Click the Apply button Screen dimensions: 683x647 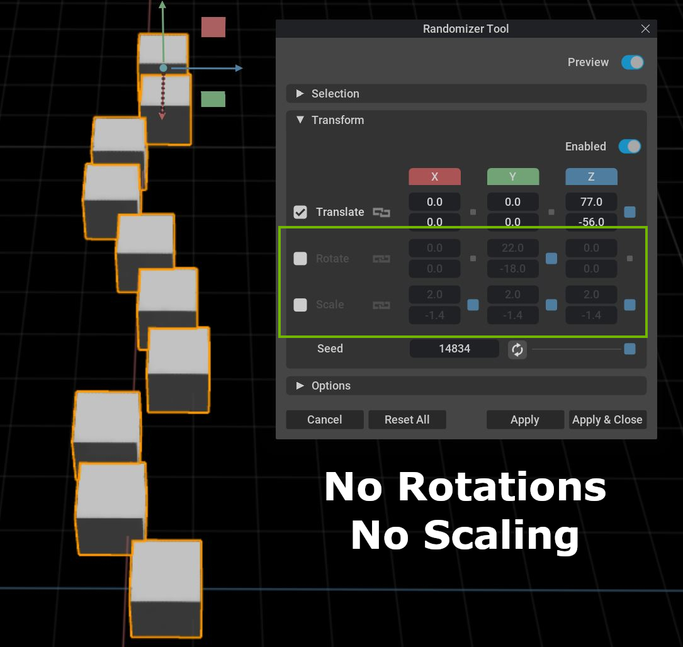(525, 420)
